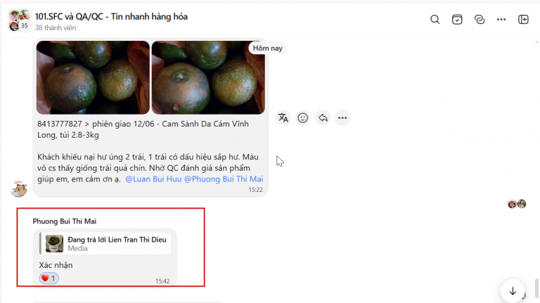Open the @Phuong Bui Thi Mai mention
540x303 pixels.
(x=224, y=179)
